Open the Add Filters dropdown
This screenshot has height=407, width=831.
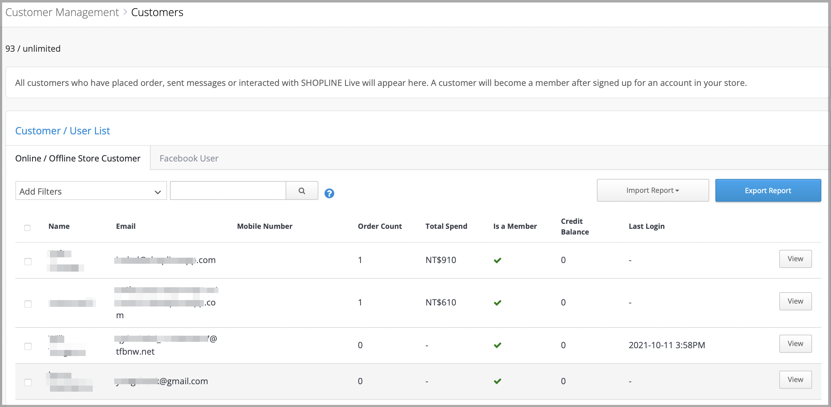coord(91,191)
